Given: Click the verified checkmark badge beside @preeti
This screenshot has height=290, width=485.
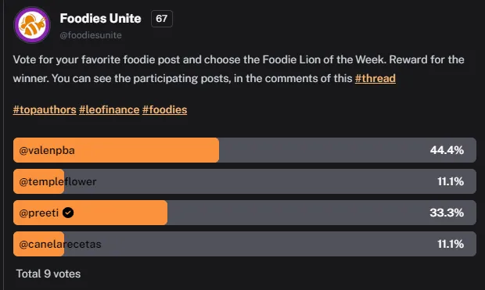Looking at the screenshot, I should (x=68, y=213).
